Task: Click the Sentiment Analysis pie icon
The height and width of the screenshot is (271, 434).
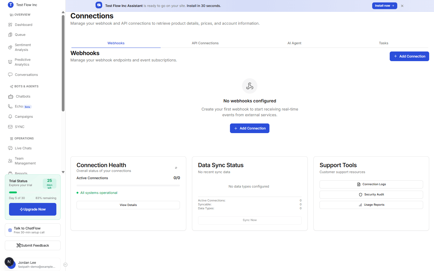Action: tap(10, 47)
